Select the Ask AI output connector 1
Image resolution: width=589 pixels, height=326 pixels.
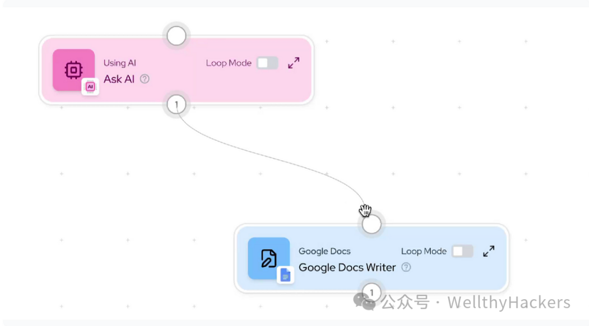pyautogui.click(x=177, y=105)
